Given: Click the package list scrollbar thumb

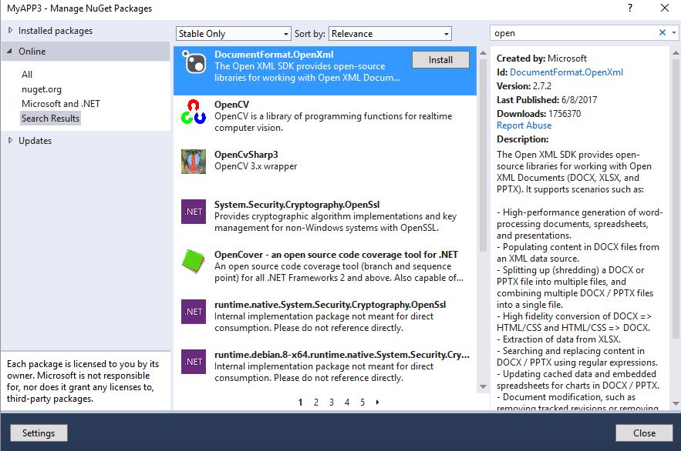Looking at the screenshot, I should [483, 155].
